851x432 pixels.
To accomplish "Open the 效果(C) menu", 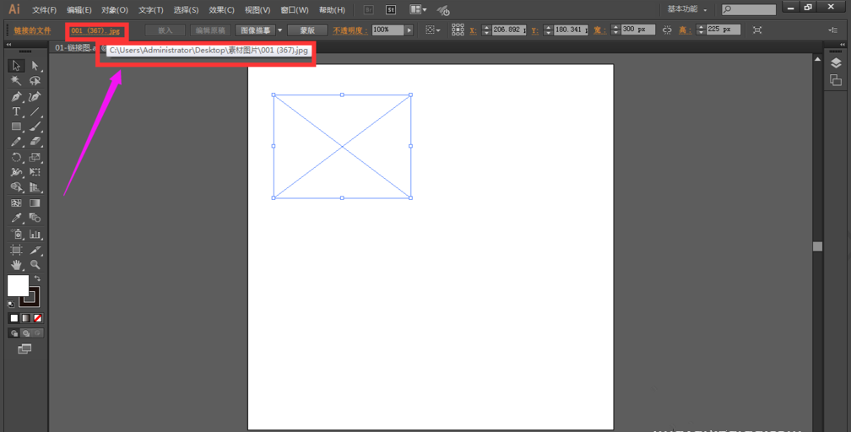I will point(221,10).
